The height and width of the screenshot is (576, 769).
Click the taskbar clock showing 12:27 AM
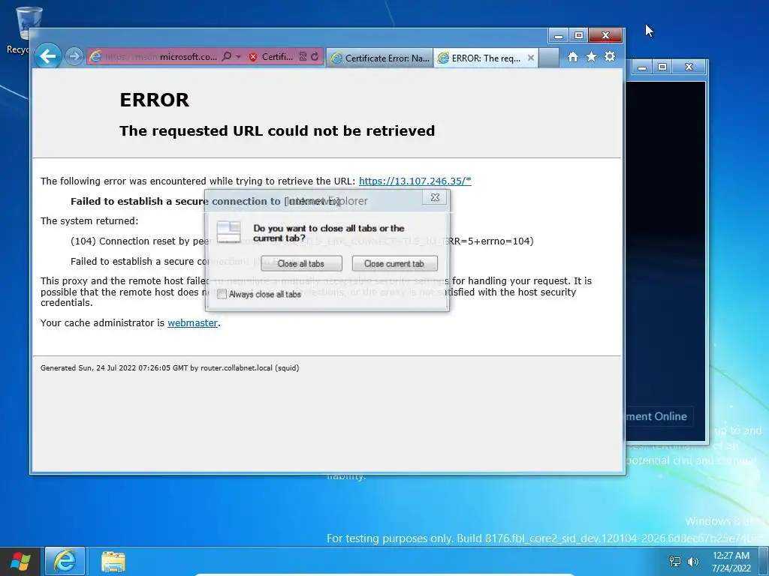(x=731, y=562)
